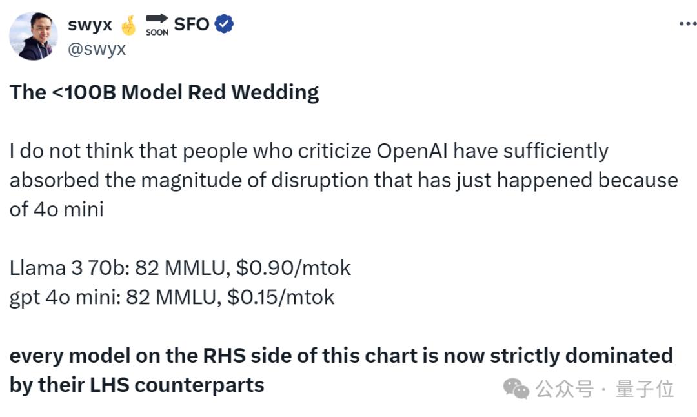Viewport: 697px width, 417px height.
Task: Click the WeChat logo watermark icon
Action: coord(516,388)
